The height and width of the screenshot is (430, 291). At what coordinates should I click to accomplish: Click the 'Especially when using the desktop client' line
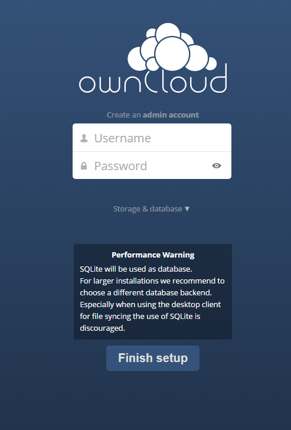(x=150, y=305)
